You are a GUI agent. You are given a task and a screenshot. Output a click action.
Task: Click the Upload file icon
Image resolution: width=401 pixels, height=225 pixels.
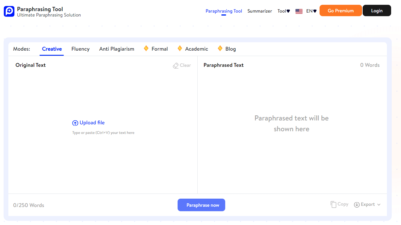(75, 123)
